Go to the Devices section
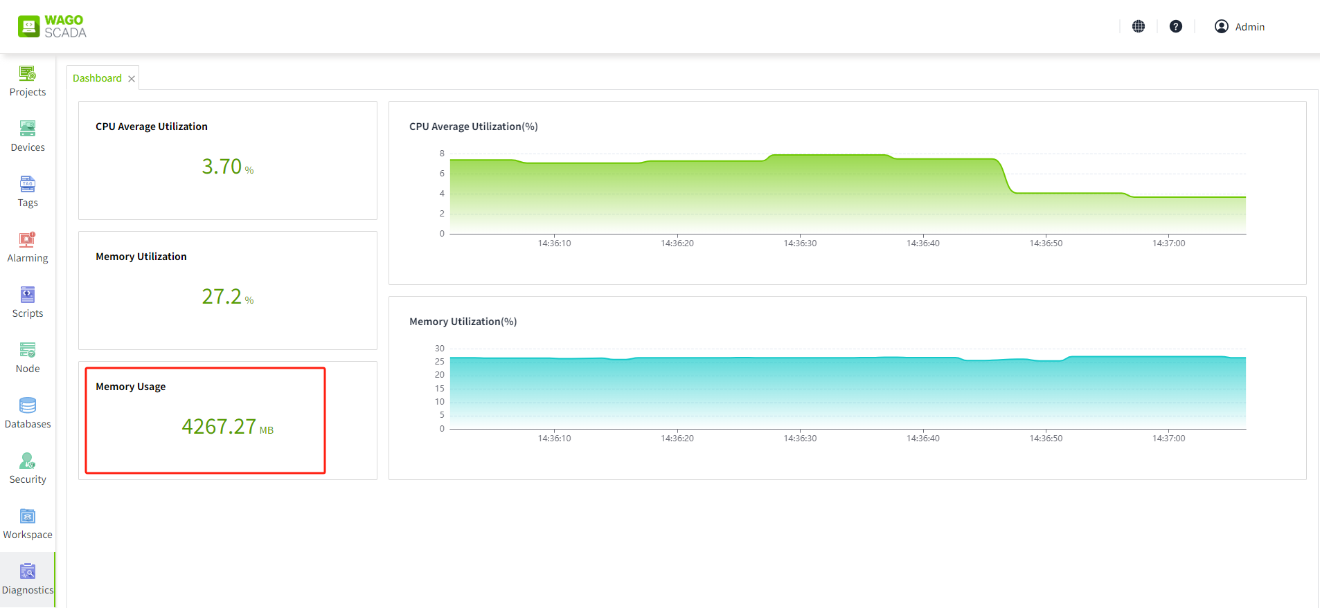The image size is (1320, 608). (28, 136)
